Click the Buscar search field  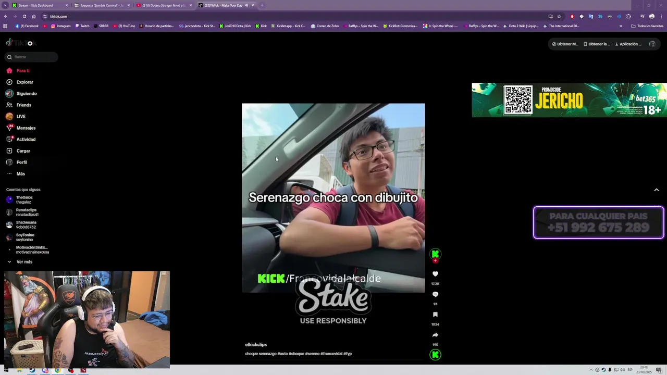pyautogui.click(x=31, y=57)
